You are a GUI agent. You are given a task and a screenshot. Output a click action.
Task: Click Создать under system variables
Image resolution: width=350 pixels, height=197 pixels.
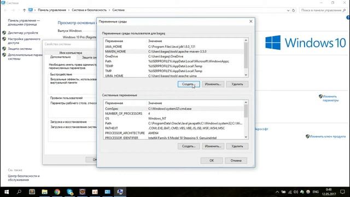[189, 146]
